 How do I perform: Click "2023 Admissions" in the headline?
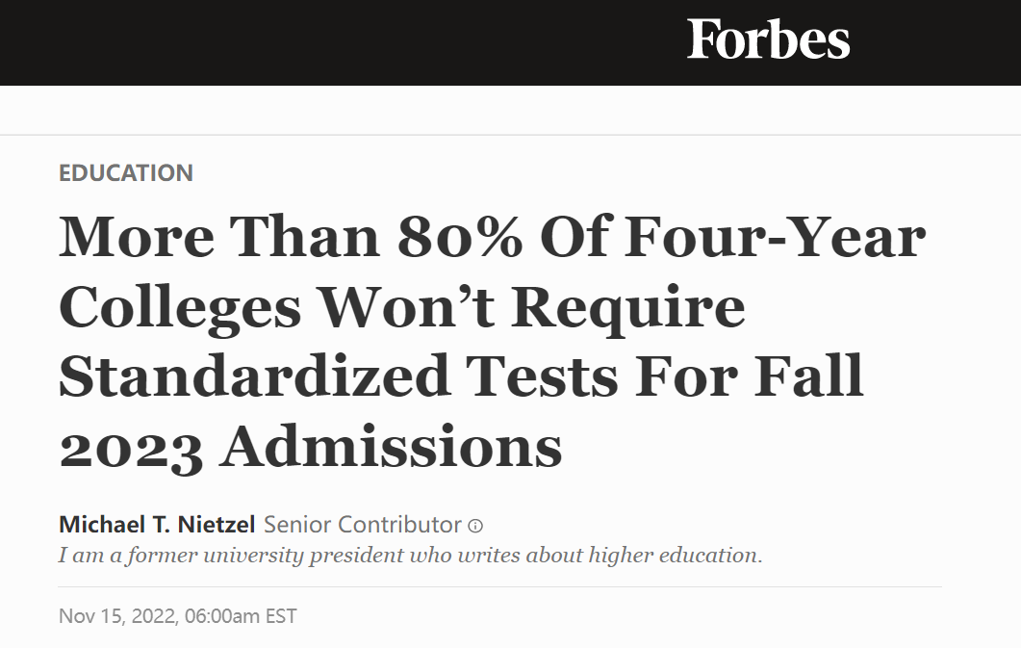pyautogui.click(x=311, y=448)
